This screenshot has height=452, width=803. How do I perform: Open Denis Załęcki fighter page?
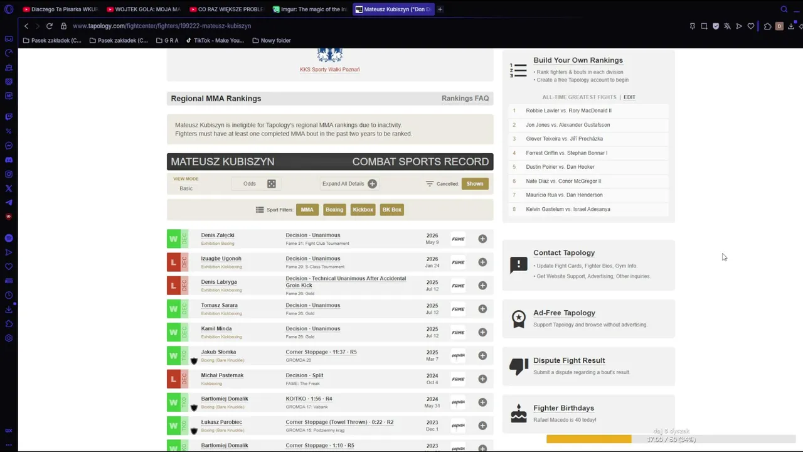(218, 235)
